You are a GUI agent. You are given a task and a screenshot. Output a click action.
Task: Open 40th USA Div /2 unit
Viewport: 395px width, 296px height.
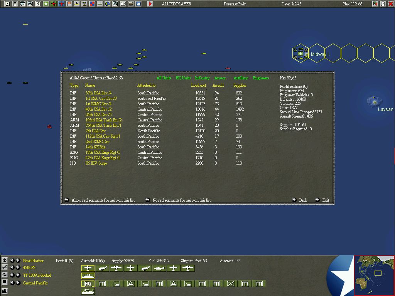pyautogui.click(x=98, y=109)
